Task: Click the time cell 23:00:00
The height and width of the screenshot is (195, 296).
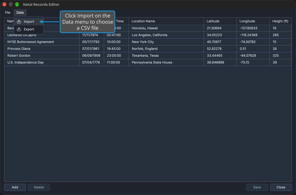Action: click(x=116, y=56)
